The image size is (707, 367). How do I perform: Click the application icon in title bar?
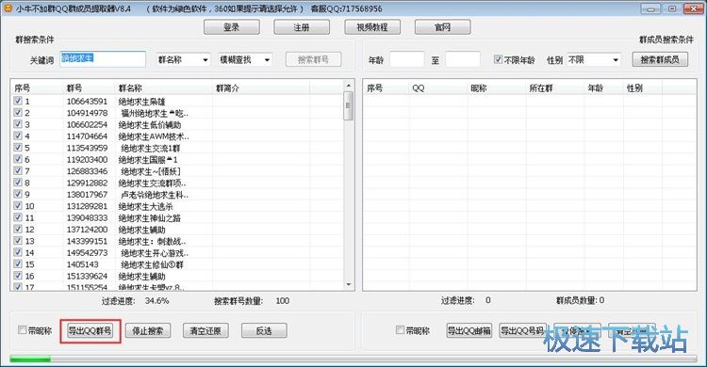8,8
